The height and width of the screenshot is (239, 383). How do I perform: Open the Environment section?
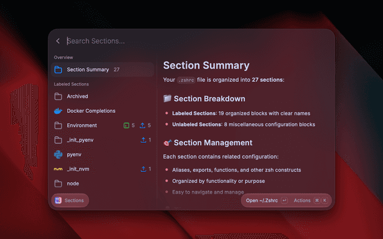point(102,125)
